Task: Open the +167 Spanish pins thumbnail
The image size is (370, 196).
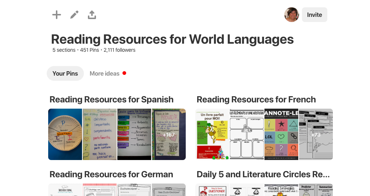Action: pyautogui.click(x=168, y=134)
